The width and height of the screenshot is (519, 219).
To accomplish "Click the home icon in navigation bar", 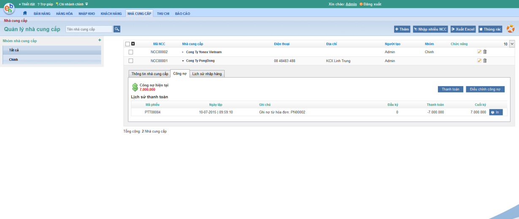I will [25, 14].
